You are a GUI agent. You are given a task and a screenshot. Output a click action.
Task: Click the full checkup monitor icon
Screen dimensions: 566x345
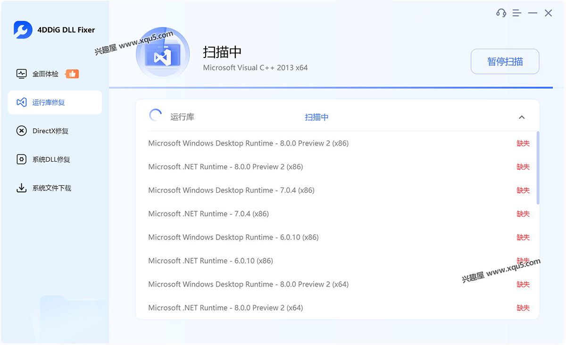pyautogui.click(x=21, y=74)
